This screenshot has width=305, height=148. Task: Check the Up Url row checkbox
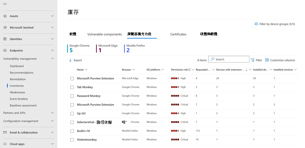tap(72, 114)
